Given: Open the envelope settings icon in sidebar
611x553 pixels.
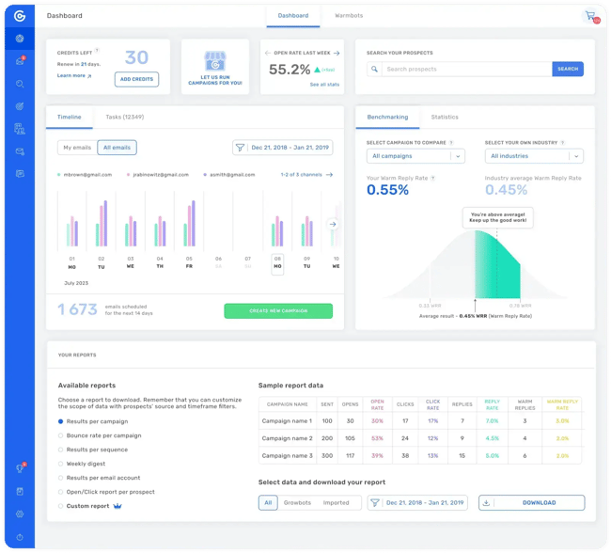Looking at the screenshot, I should point(20,151).
